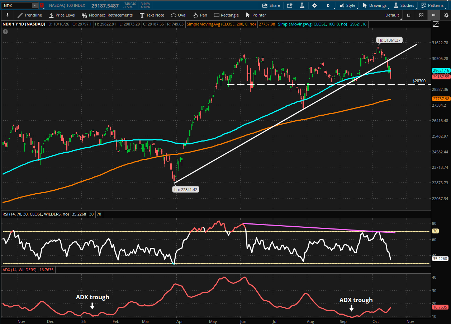Click the 100 SMA value 29621.16 in header
Image resolution: width=451 pixels, height=324 pixels.
pyautogui.click(x=358, y=24)
